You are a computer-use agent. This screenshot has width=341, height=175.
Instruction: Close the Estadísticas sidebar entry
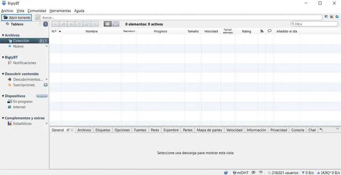coord(46,124)
